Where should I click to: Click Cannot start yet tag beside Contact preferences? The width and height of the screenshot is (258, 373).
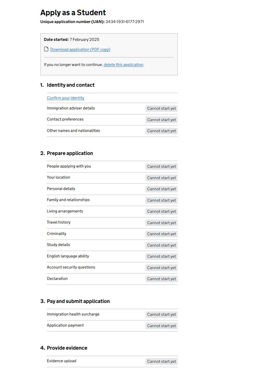point(161,120)
